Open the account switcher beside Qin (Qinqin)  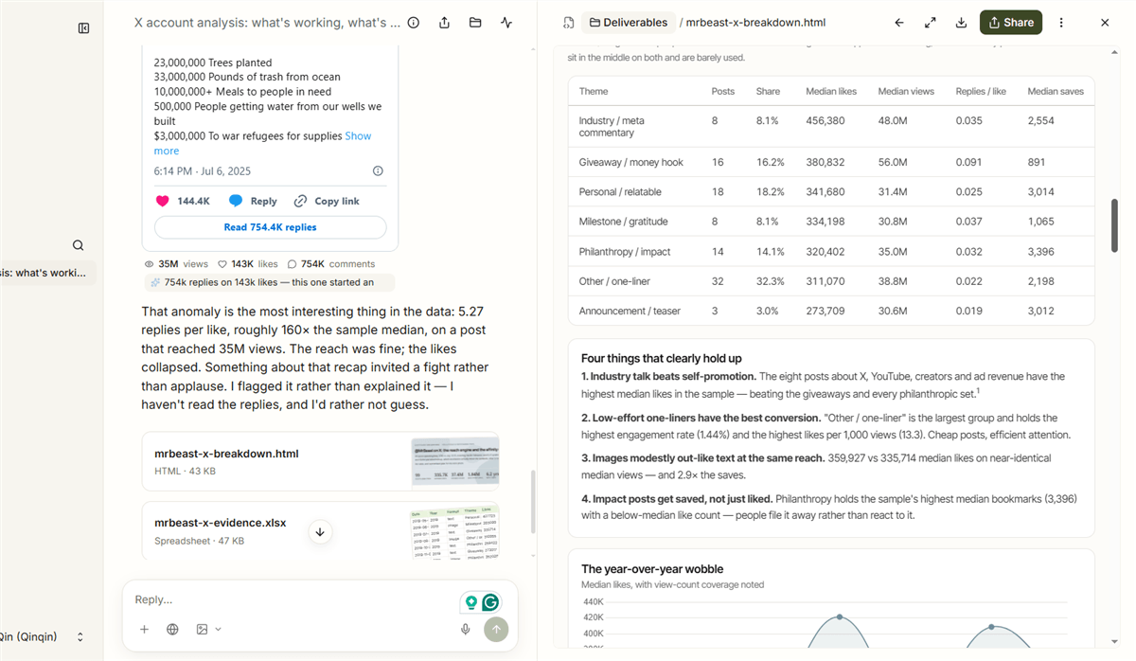[x=80, y=637]
